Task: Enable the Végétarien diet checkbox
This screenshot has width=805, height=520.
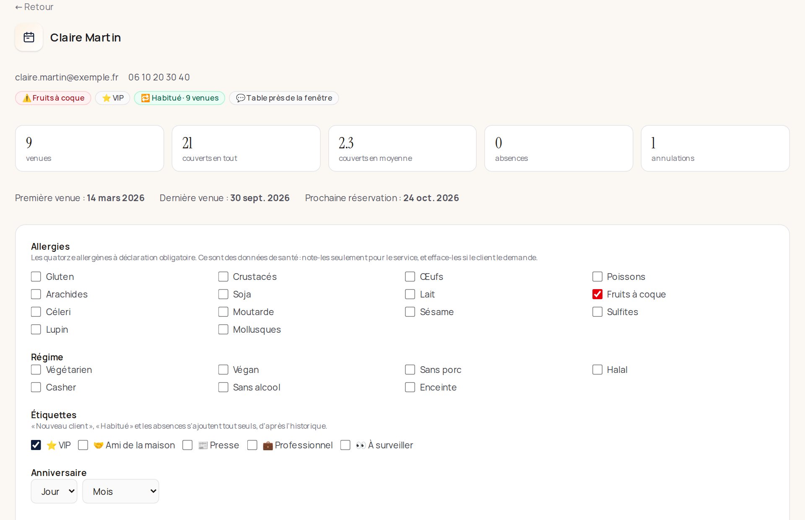Action: pos(36,370)
